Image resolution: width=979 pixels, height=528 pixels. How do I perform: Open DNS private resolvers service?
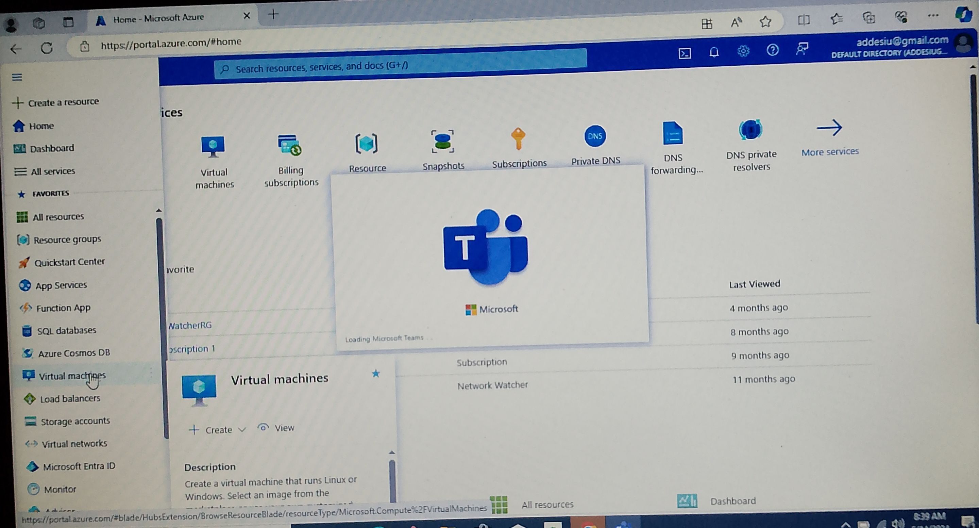click(x=750, y=130)
